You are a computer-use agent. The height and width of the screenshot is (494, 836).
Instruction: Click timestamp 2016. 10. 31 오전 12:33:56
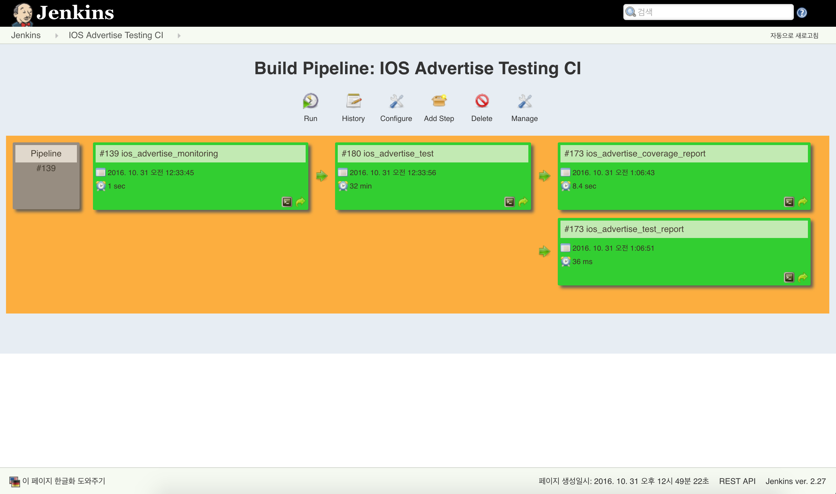coord(393,172)
